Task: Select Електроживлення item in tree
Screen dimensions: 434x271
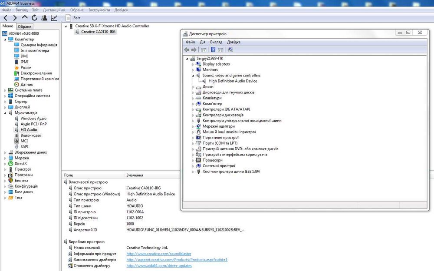Action: [x=36, y=73]
